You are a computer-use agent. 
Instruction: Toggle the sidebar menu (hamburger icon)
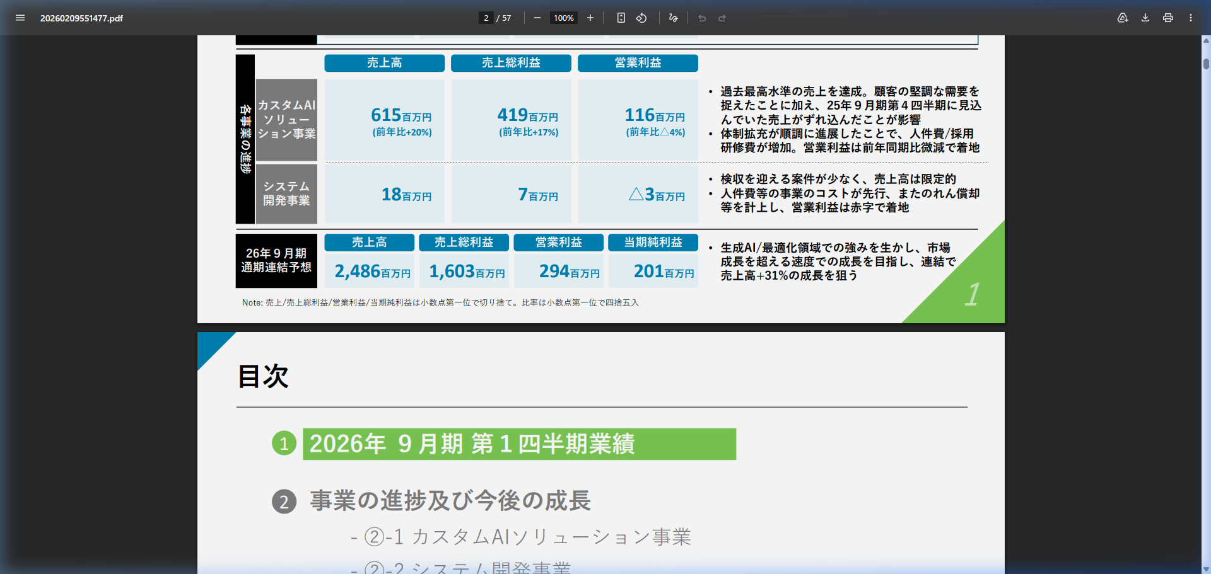click(20, 18)
